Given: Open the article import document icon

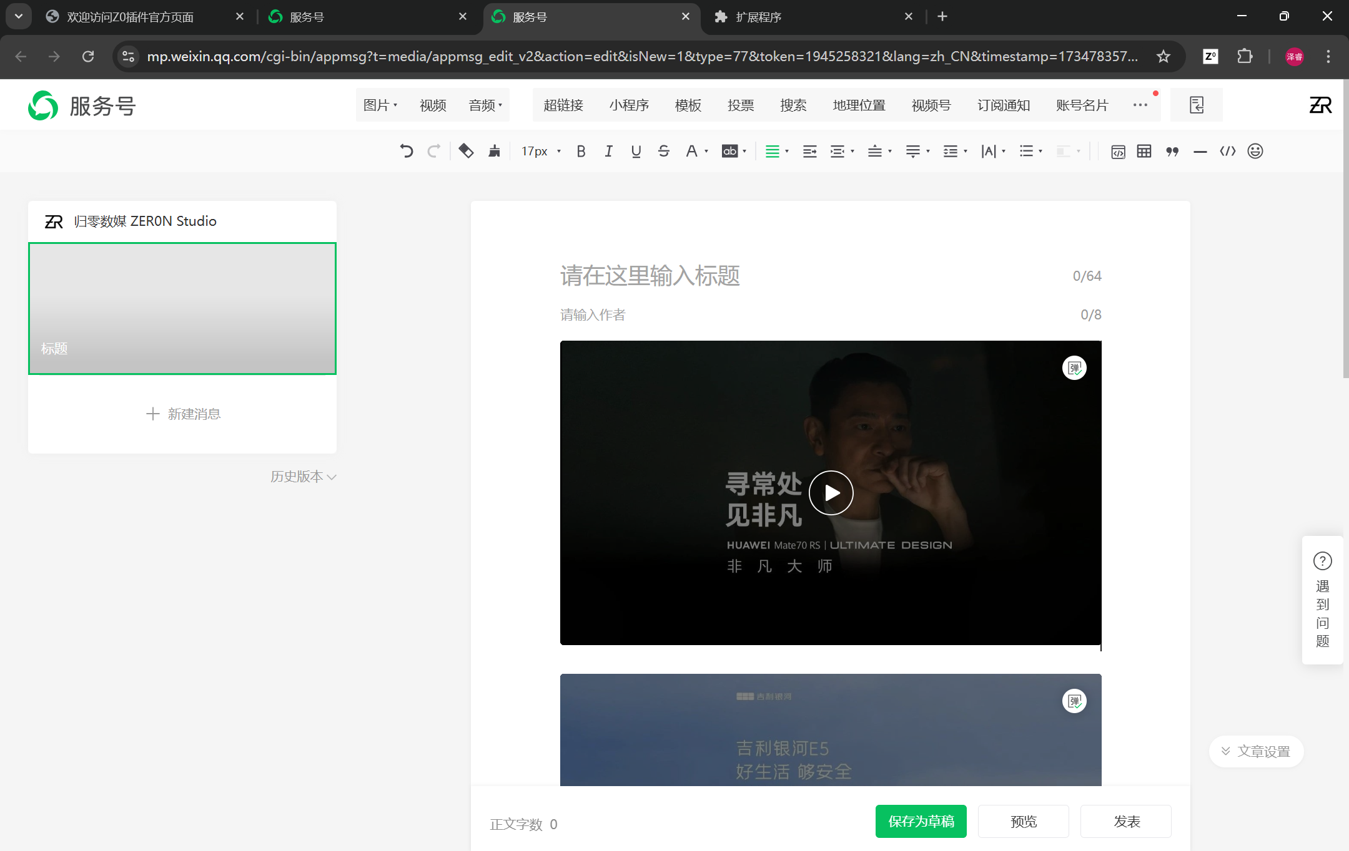Looking at the screenshot, I should (1196, 105).
